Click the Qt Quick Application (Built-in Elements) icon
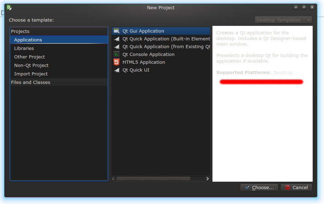Screen dimensions: 324x204 pyautogui.click(x=116, y=39)
